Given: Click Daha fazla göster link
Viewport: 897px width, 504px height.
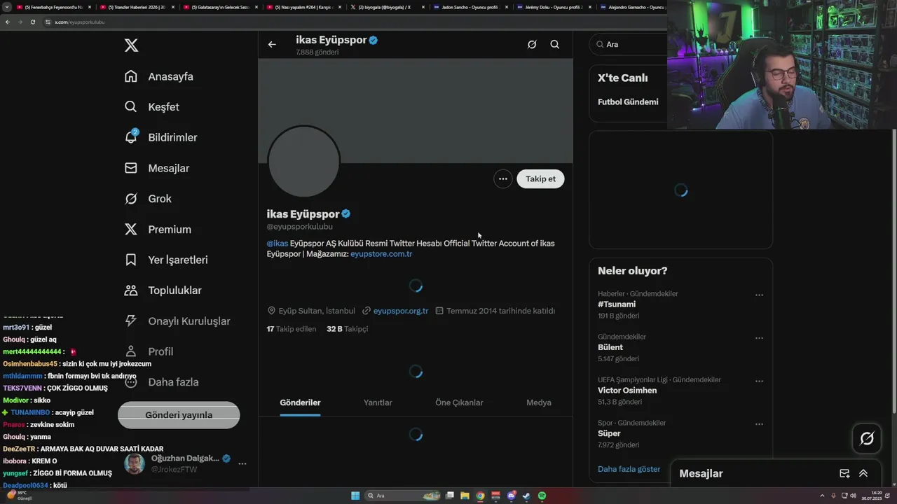Looking at the screenshot, I should coord(629,469).
